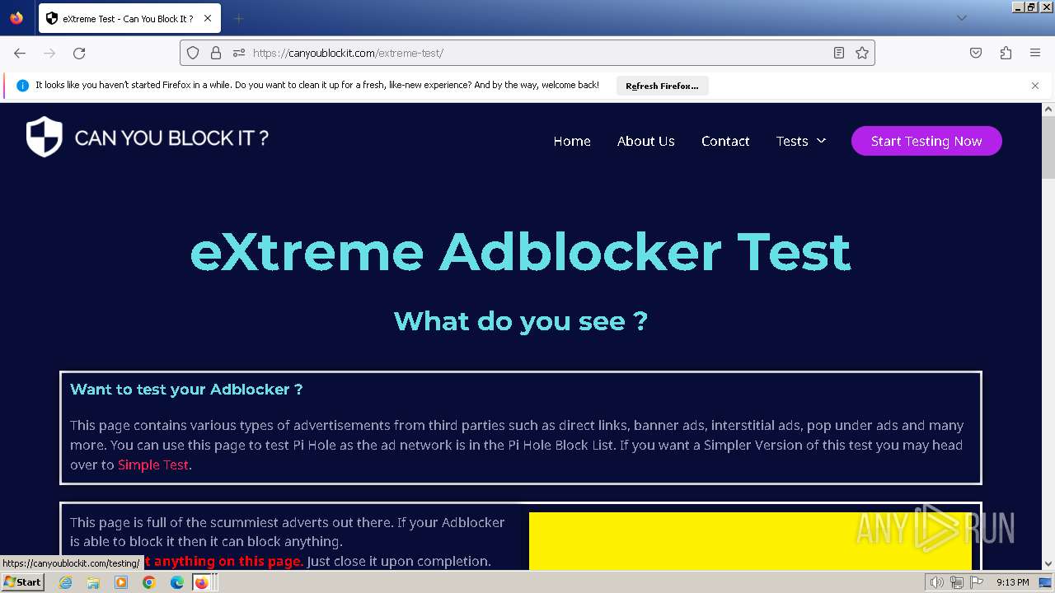Viewport: 1055px width, 593px height.
Task: Launch Microsoft Edge from taskbar
Action: point(177,582)
